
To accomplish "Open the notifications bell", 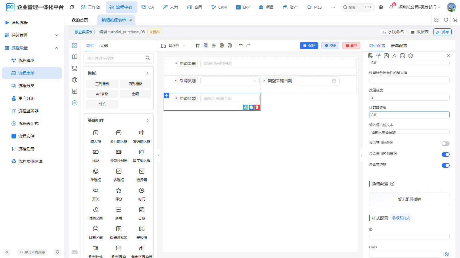I will coord(391,7).
